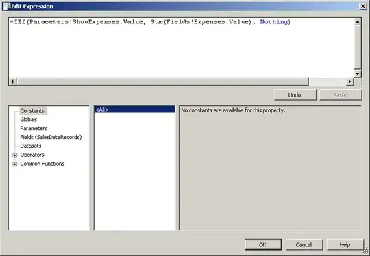Click the Cancel button

(304, 244)
